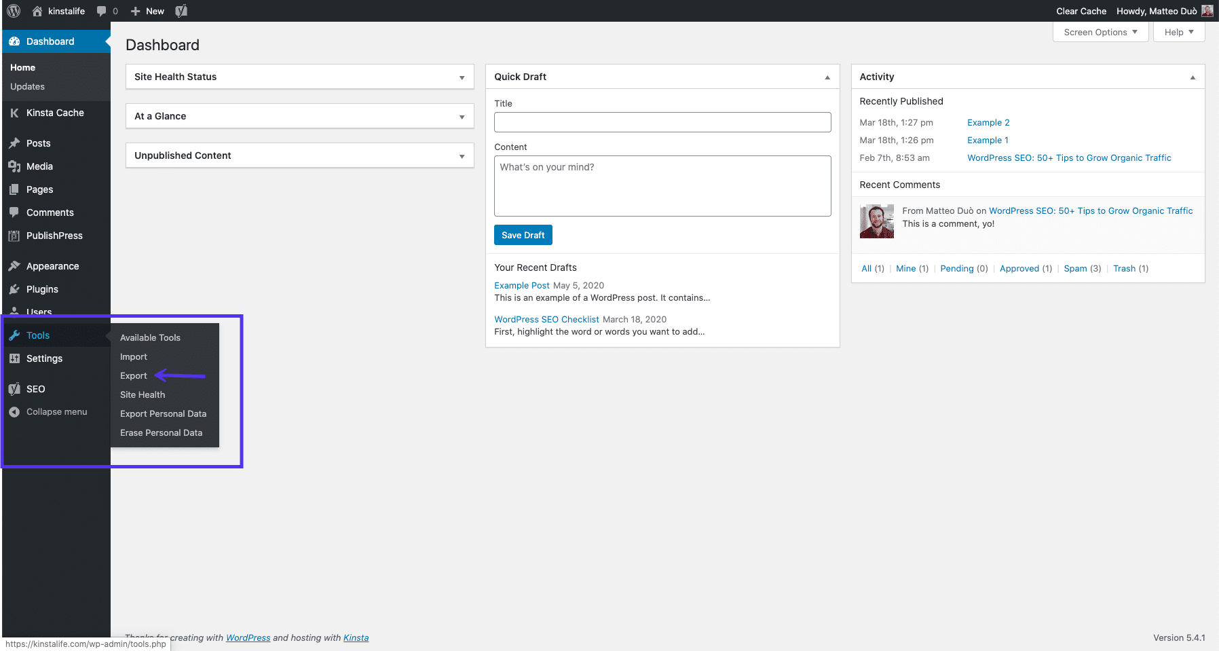
Task: Expand the Site Health Status panel
Action: click(462, 77)
